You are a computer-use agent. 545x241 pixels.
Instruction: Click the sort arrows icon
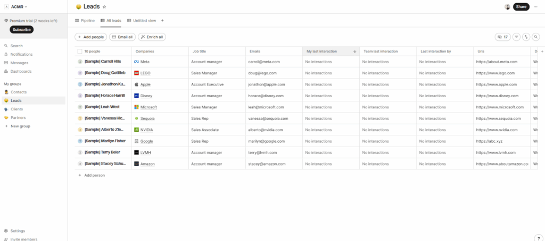coord(526,37)
